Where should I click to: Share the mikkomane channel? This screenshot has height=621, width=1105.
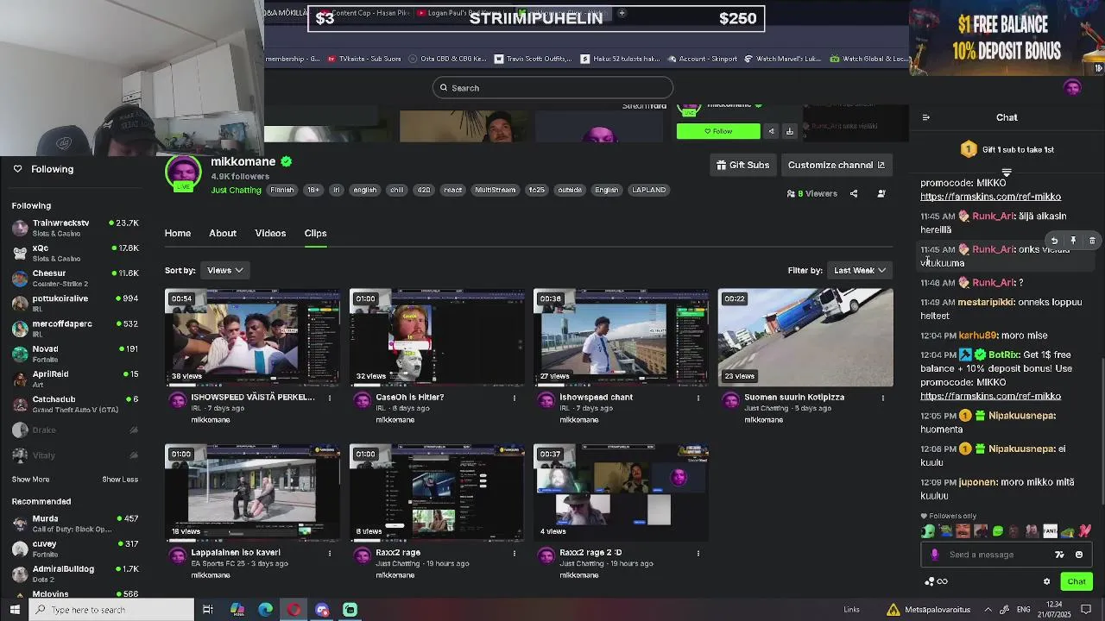click(x=854, y=193)
